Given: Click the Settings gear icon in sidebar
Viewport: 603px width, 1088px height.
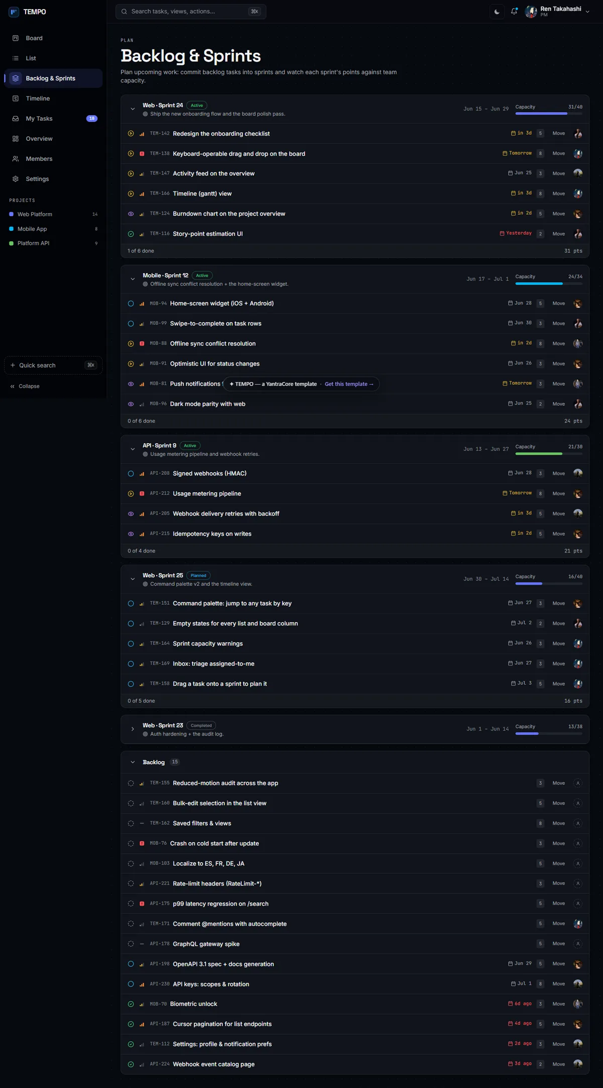Looking at the screenshot, I should (x=16, y=179).
